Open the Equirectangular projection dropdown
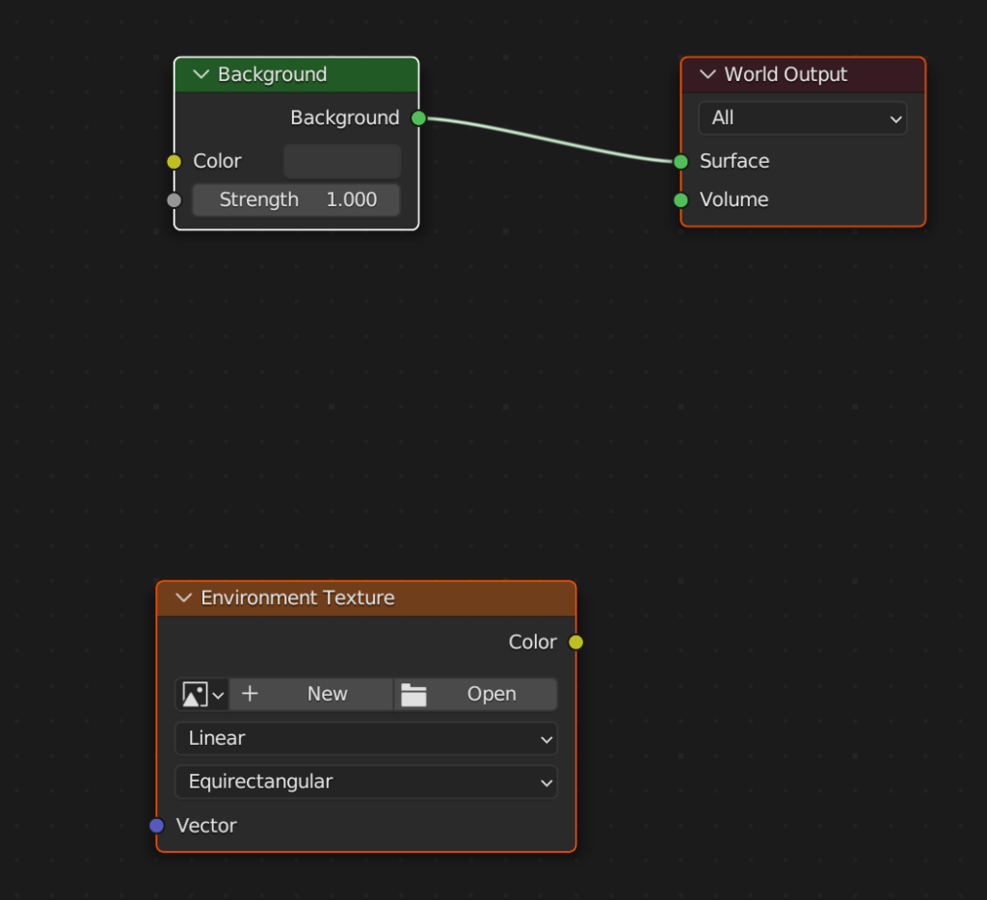 [x=366, y=781]
